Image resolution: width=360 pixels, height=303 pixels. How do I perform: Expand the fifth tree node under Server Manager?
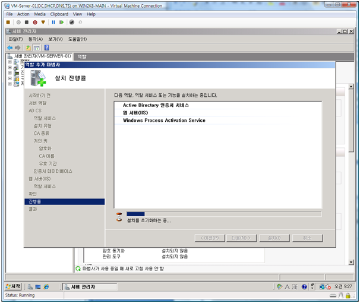point(10,84)
